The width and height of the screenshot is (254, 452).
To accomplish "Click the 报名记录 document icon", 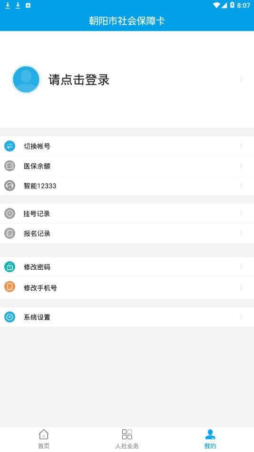I will [x=10, y=233].
